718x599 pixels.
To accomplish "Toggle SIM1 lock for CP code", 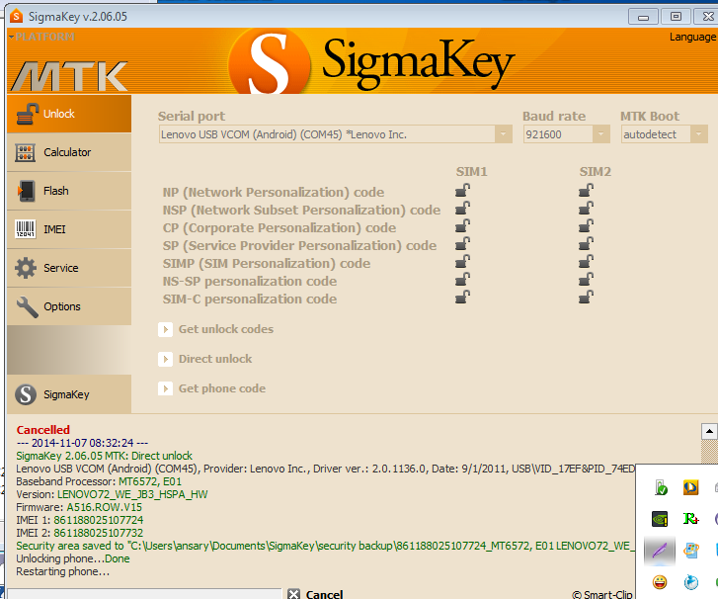I will (462, 226).
